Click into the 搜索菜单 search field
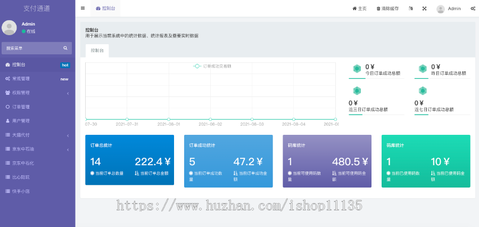Viewport: 479px width, 227px height. [x=31, y=48]
